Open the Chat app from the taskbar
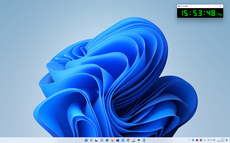 point(102,140)
